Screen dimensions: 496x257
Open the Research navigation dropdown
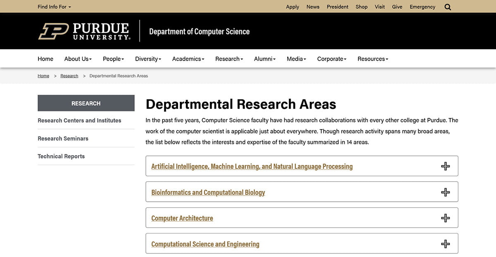tap(229, 59)
